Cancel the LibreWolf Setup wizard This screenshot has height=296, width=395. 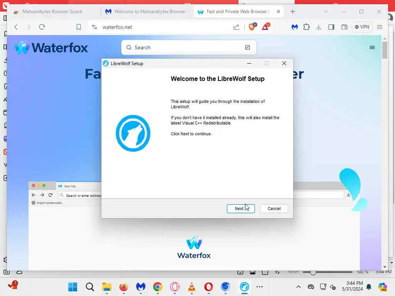pyautogui.click(x=274, y=209)
